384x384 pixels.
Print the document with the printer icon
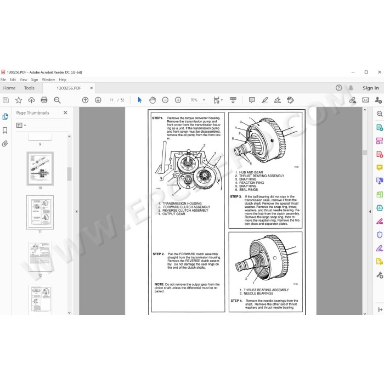pyautogui.click(x=44, y=100)
